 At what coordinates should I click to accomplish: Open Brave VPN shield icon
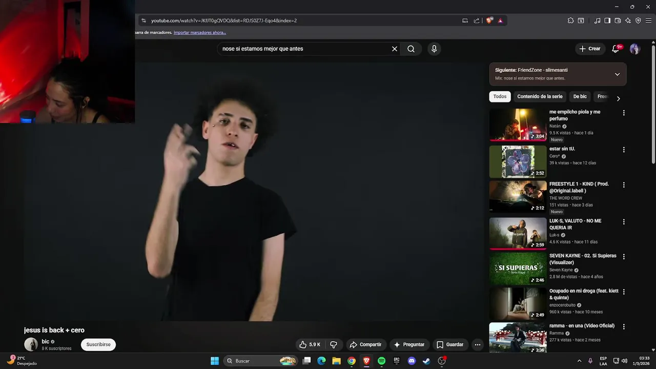pyautogui.click(x=638, y=20)
